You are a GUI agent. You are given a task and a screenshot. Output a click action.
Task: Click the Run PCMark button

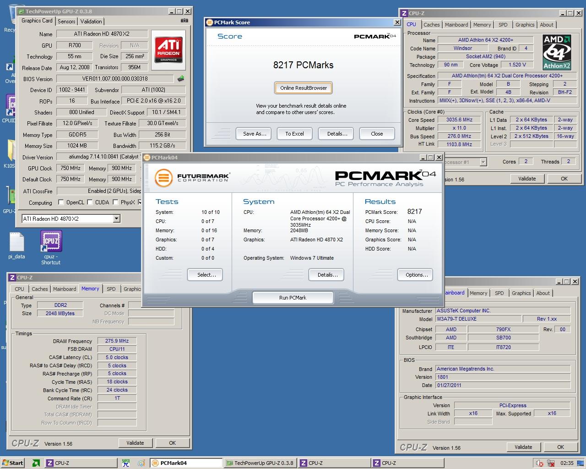(x=293, y=298)
